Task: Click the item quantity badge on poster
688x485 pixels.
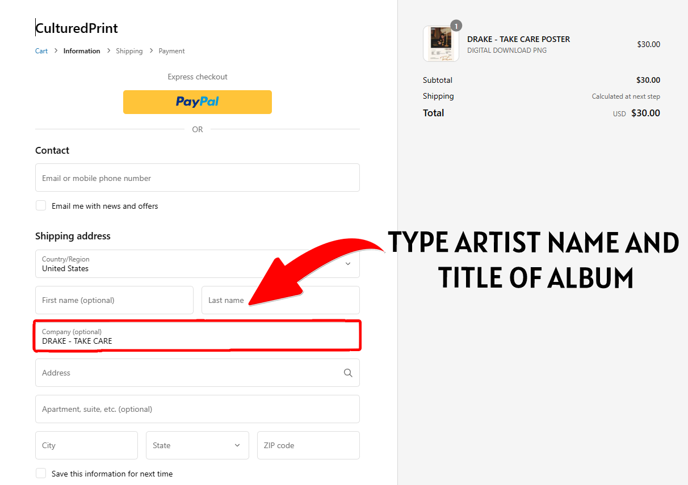Action: point(456,26)
